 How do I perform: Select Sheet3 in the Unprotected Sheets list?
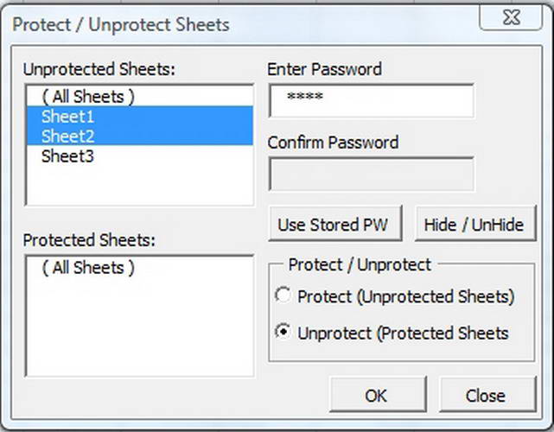pos(68,156)
